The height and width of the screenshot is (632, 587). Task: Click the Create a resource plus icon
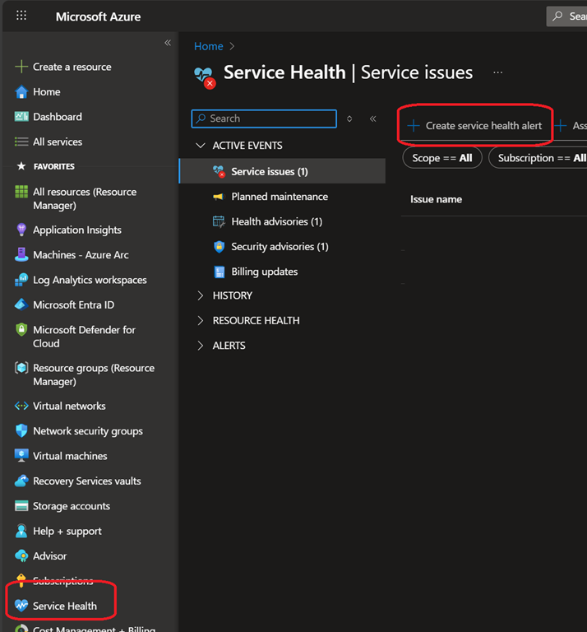point(21,67)
